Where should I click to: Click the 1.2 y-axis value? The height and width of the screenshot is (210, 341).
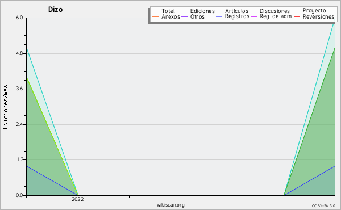click(x=19, y=159)
